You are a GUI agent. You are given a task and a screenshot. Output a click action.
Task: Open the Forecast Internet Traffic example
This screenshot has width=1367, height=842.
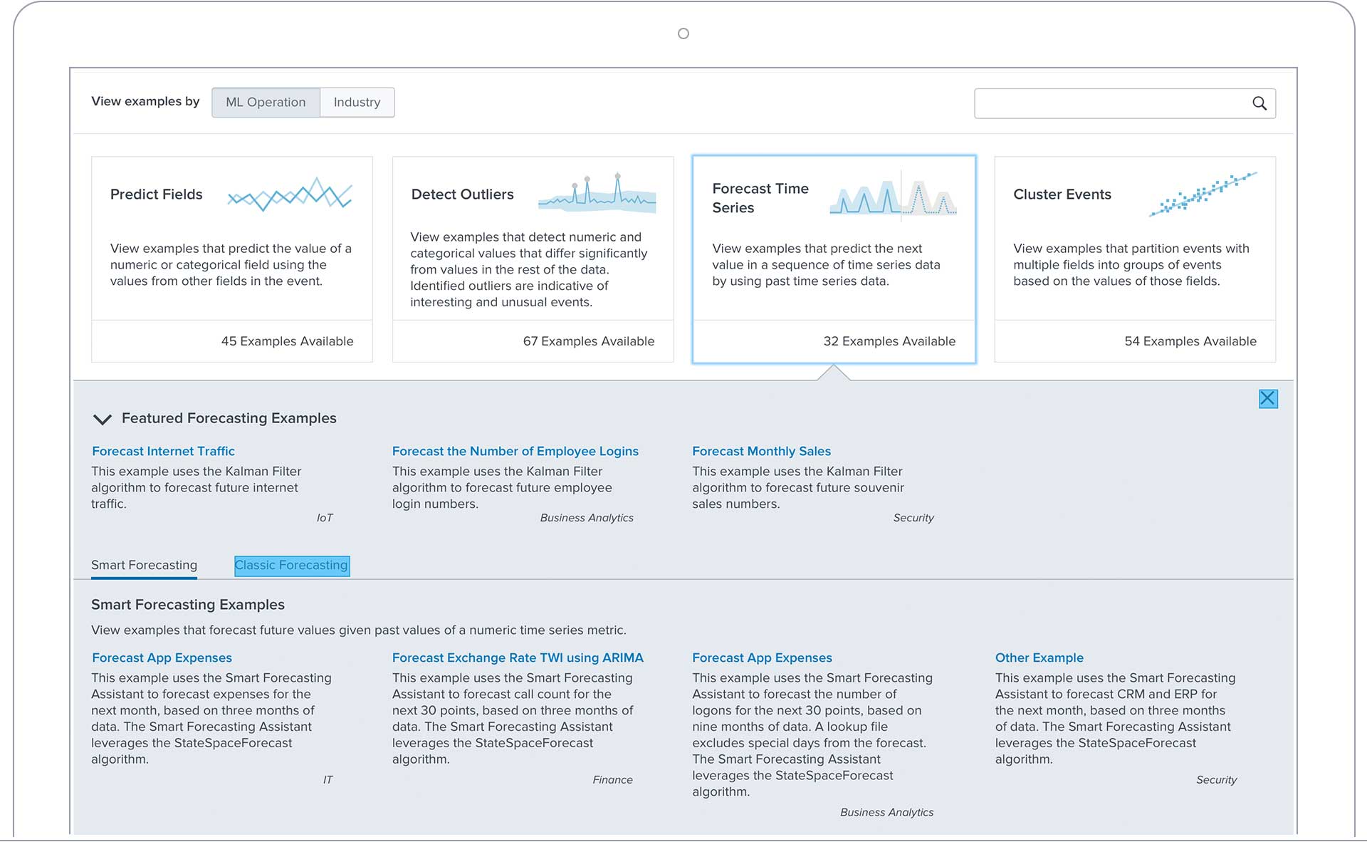(163, 451)
